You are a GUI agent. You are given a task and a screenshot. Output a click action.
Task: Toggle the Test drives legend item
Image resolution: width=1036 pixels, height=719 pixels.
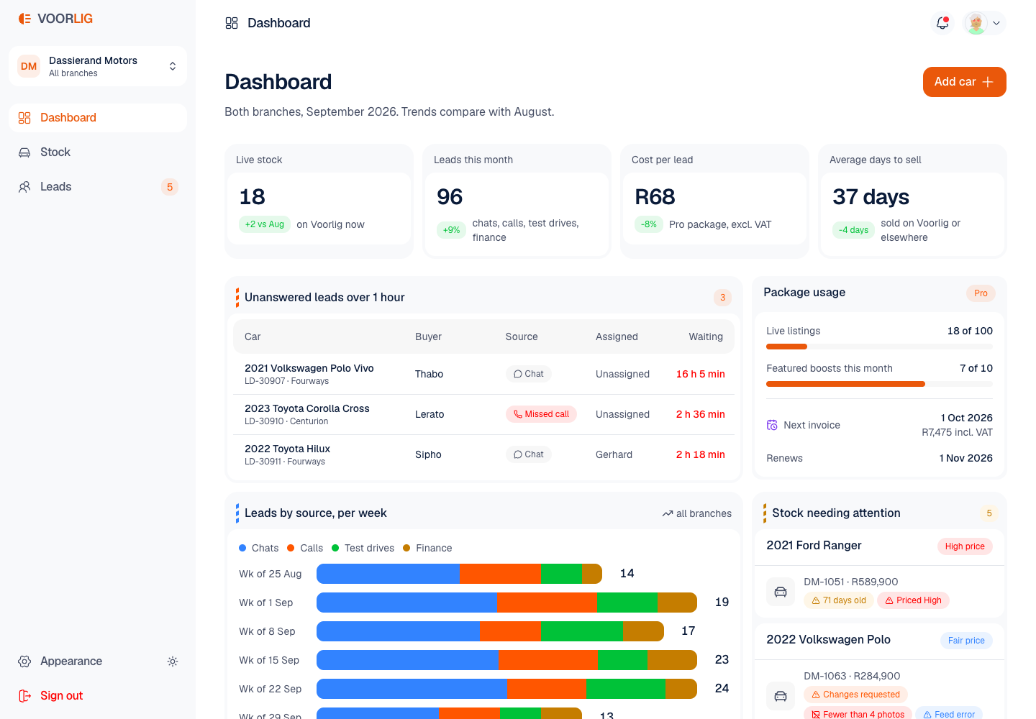(363, 548)
